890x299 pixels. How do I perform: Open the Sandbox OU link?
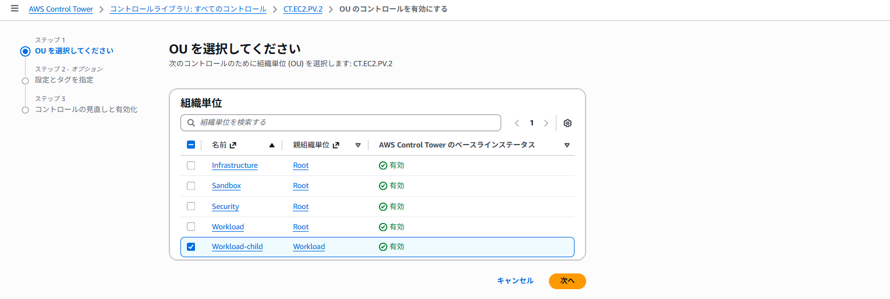[x=226, y=186]
